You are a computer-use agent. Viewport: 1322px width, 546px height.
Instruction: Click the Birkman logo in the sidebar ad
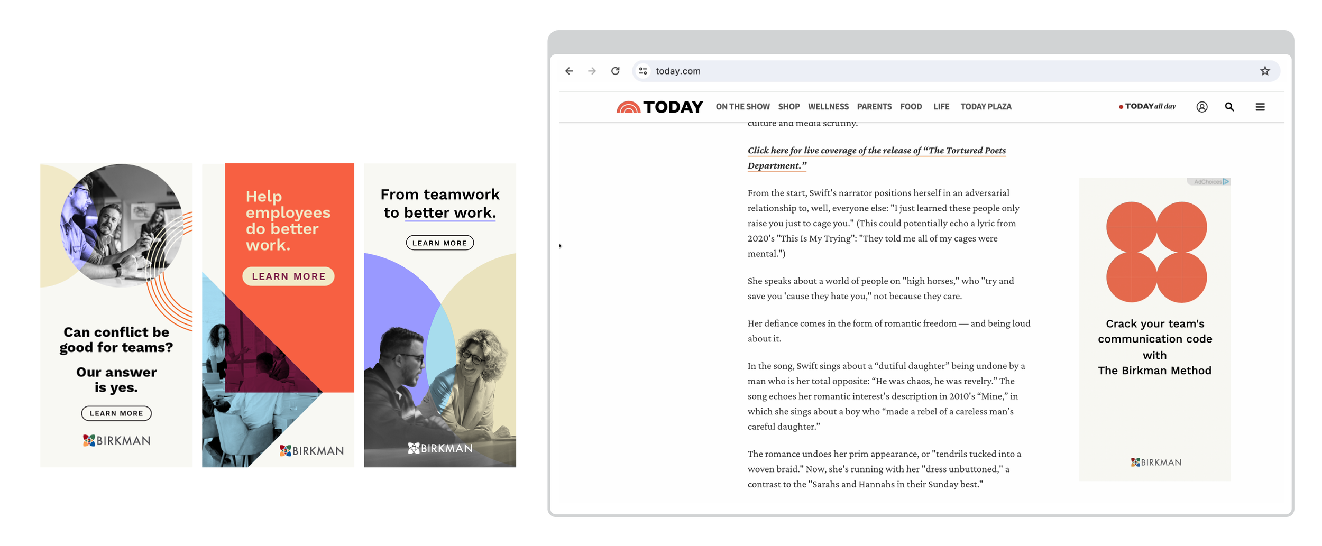(1155, 462)
